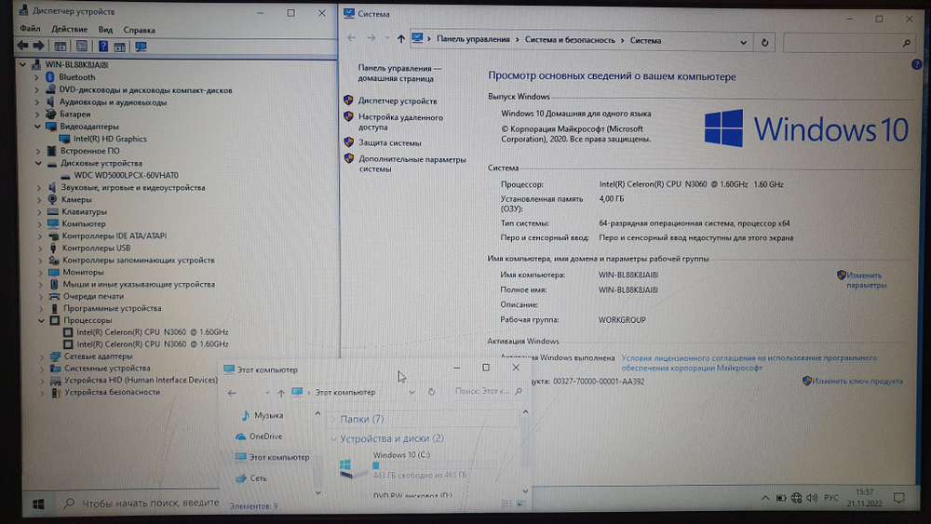Select the Bluetooth device category icon
The image size is (931, 524).
[50, 77]
